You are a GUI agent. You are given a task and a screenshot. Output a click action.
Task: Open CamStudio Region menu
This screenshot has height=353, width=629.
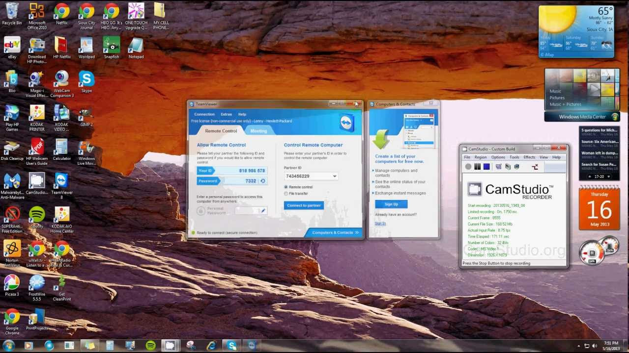click(481, 157)
